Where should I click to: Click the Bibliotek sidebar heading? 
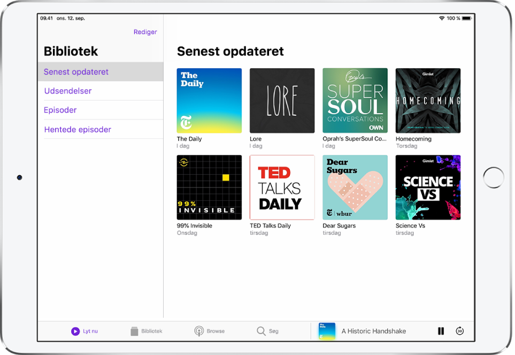click(x=71, y=51)
